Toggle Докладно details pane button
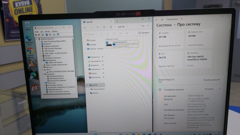The image size is (240, 135). [144, 32]
